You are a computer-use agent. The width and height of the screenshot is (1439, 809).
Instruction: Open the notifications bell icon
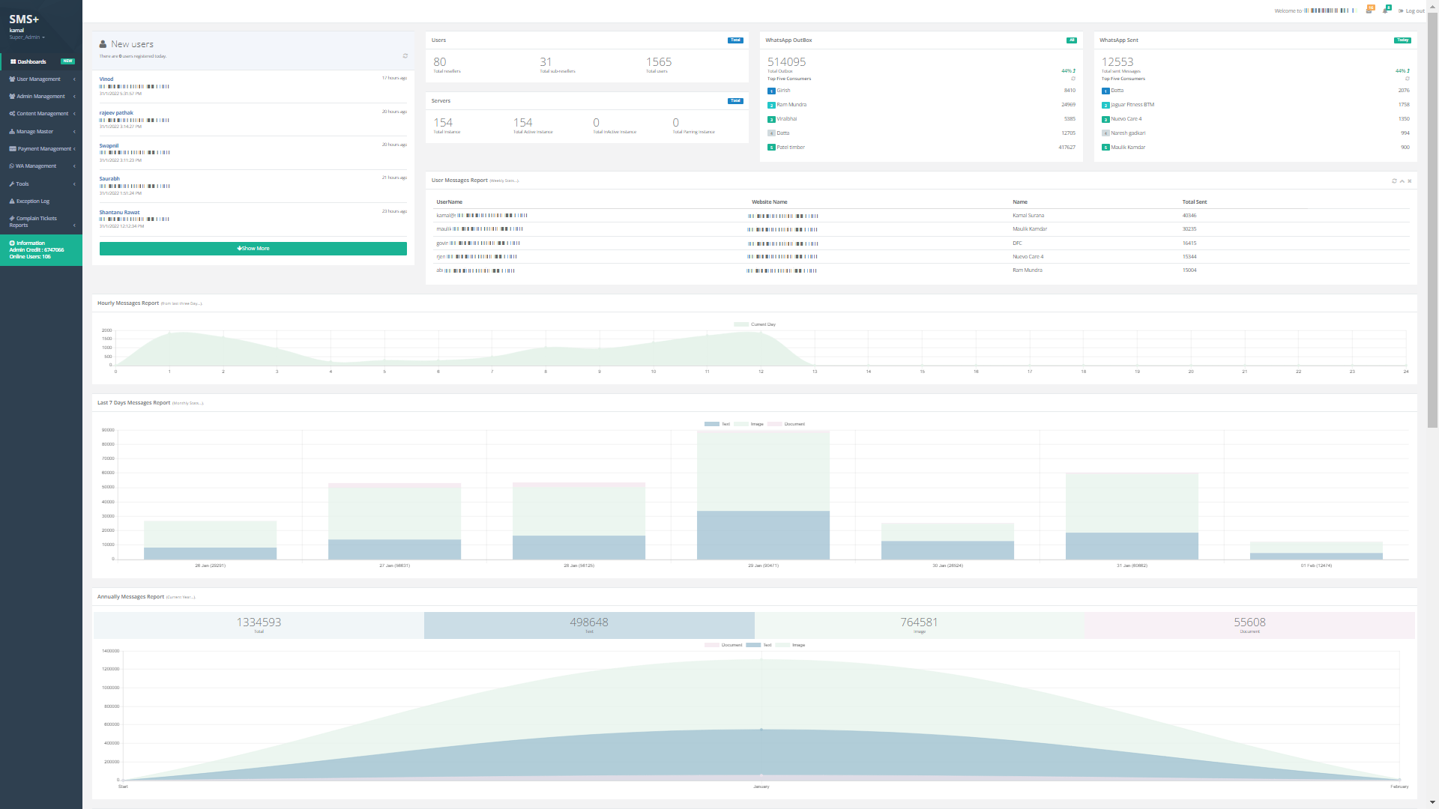point(1386,10)
